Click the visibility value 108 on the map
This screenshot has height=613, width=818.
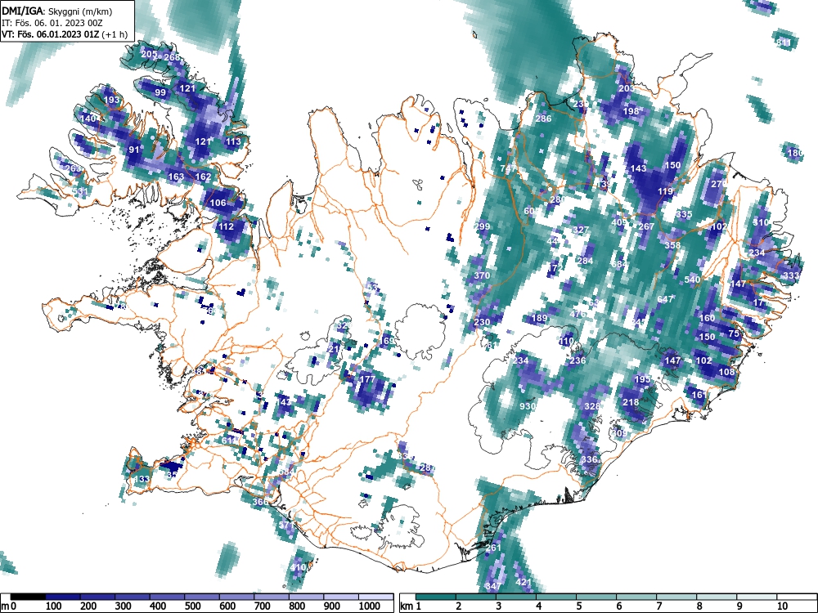pos(726,372)
